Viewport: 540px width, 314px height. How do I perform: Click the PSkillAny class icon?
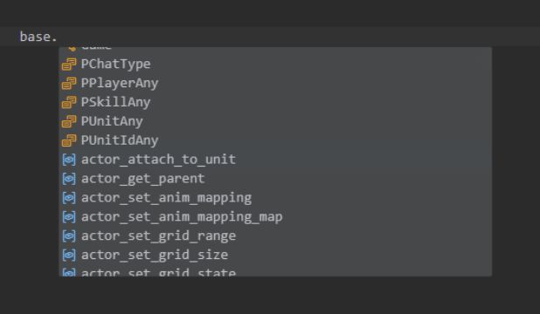pos(69,102)
